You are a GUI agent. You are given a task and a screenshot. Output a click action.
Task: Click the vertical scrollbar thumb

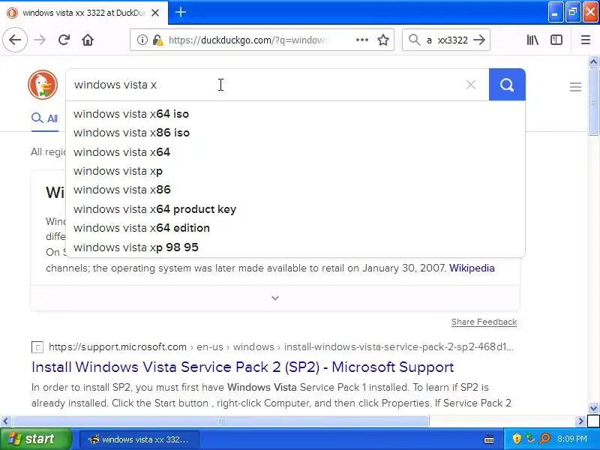[593, 102]
